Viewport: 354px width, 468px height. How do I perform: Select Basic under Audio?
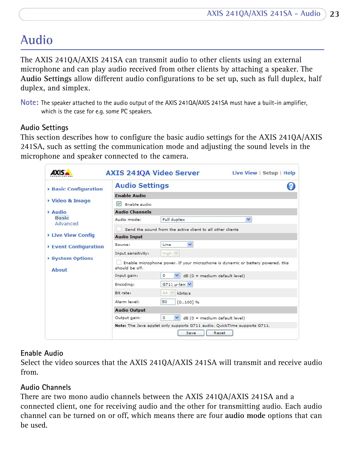pos(62,218)
